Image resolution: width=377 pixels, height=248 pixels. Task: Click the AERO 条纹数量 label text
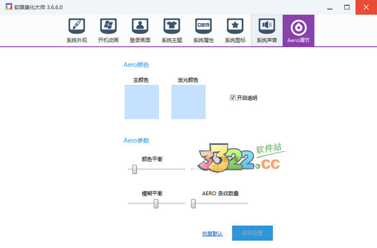(x=221, y=193)
